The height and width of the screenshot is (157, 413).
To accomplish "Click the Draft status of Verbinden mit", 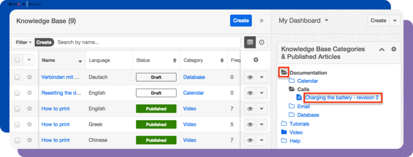I will 156,77.
